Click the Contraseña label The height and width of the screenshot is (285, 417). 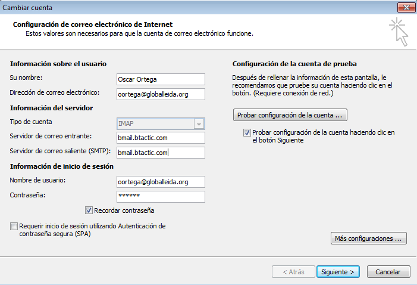[27, 195]
